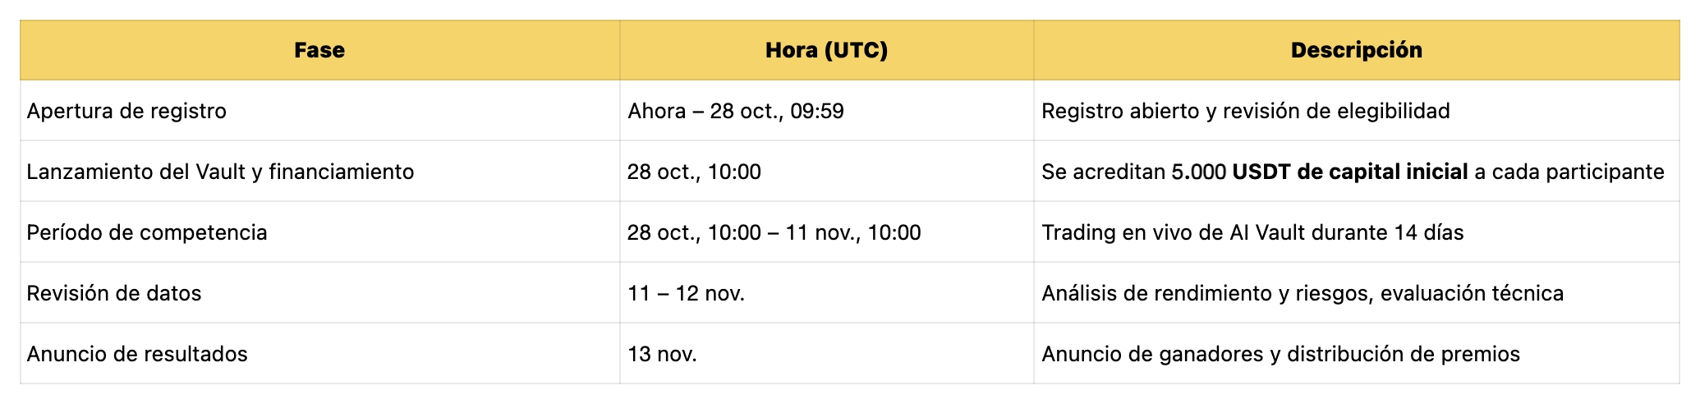Image resolution: width=1700 pixels, height=404 pixels.
Task: Select the 11 – 12 nov. date cell
Action: pos(686,293)
